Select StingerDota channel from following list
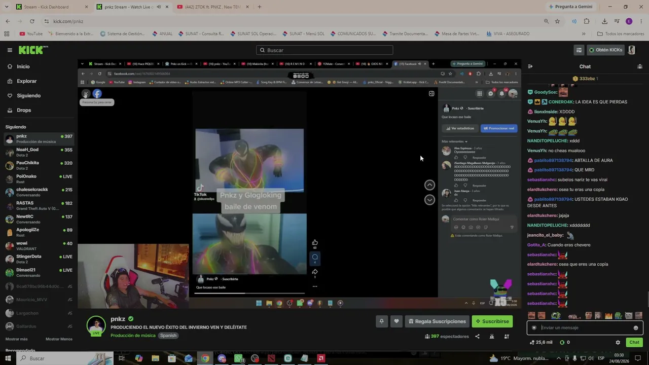Viewport: 649px width, 365px height. coord(39,259)
